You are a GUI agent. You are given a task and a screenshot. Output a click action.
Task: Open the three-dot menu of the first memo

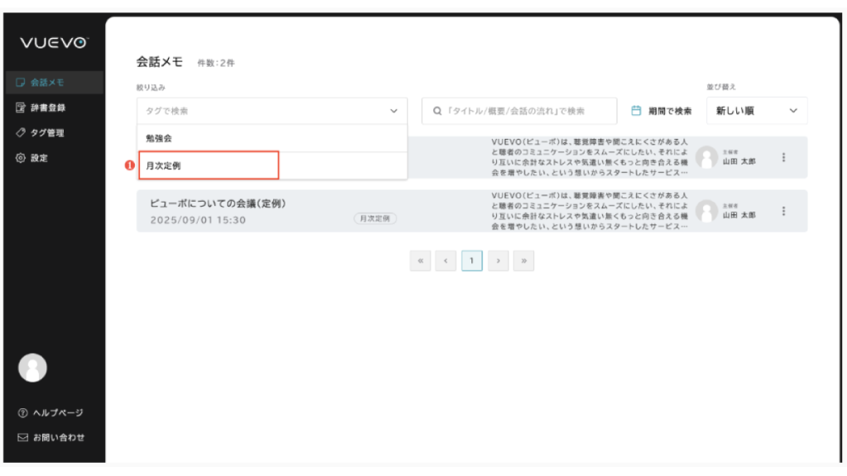[783, 158]
